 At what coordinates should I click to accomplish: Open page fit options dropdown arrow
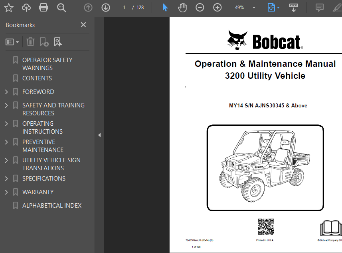[278, 8]
